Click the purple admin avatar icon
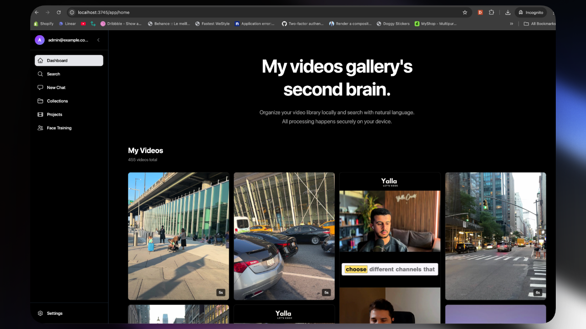The image size is (586, 329). coord(39,40)
